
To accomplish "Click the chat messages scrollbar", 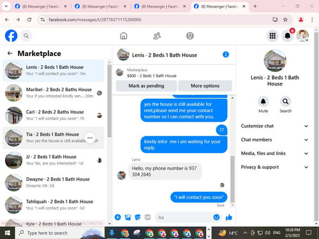I will [x=232, y=179].
